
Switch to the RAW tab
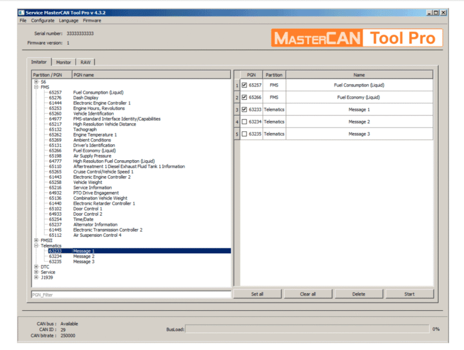click(86, 62)
